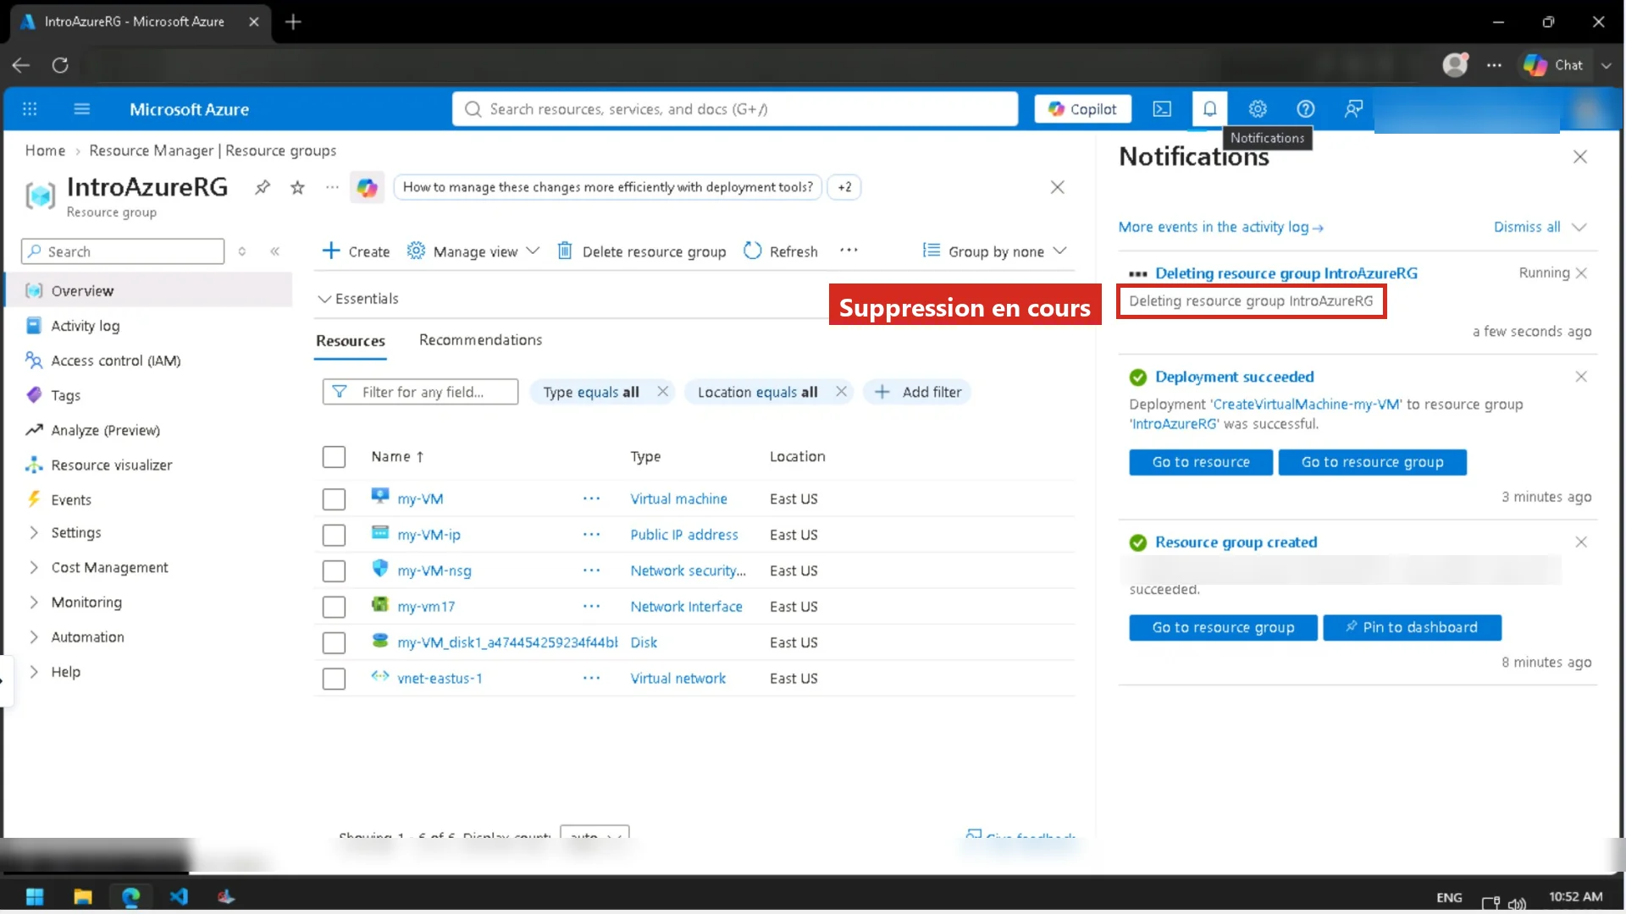Open the portal hamburger menu
Image resolution: width=1626 pixels, height=914 pixels.
point(82,109)
